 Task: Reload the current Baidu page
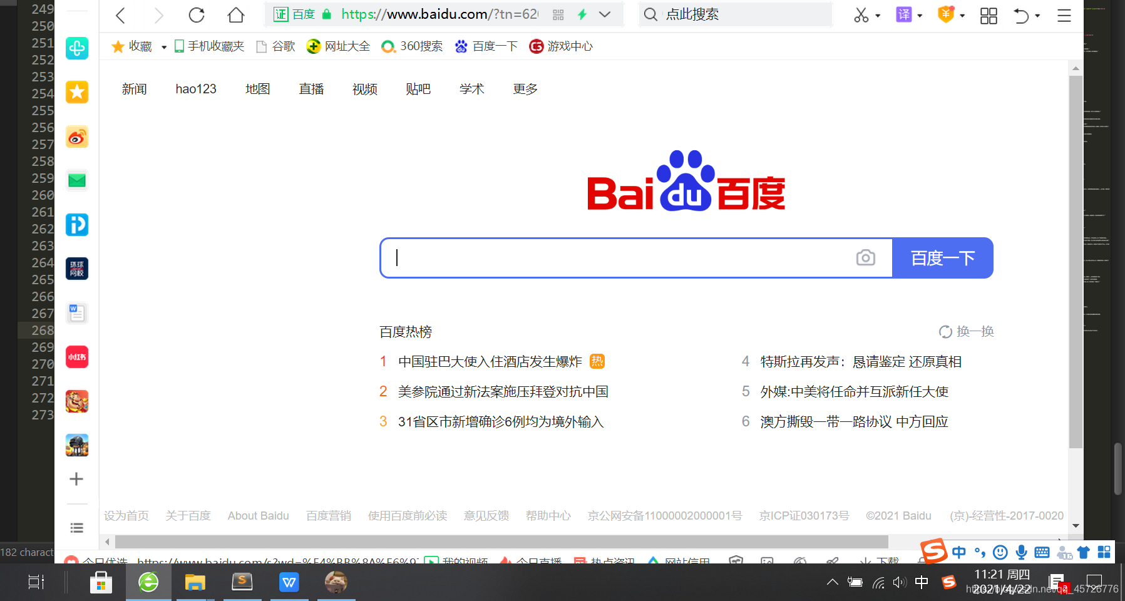click(197, 15)
